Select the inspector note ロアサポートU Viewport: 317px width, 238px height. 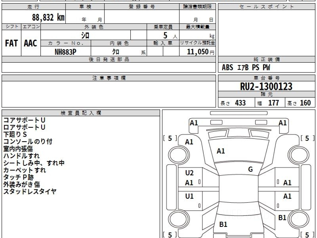coord(24,127)
